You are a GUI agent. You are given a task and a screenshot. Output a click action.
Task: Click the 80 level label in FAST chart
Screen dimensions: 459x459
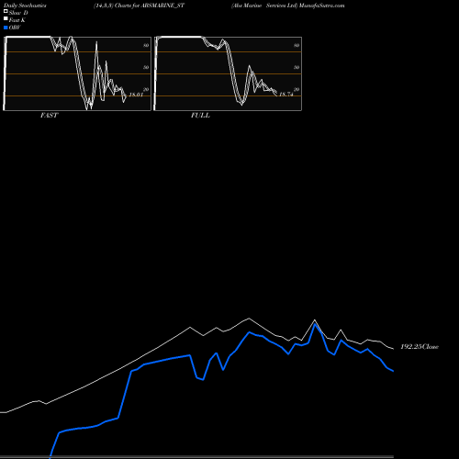[146, 45]
